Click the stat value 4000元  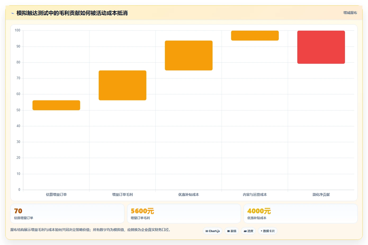[259, 211]
